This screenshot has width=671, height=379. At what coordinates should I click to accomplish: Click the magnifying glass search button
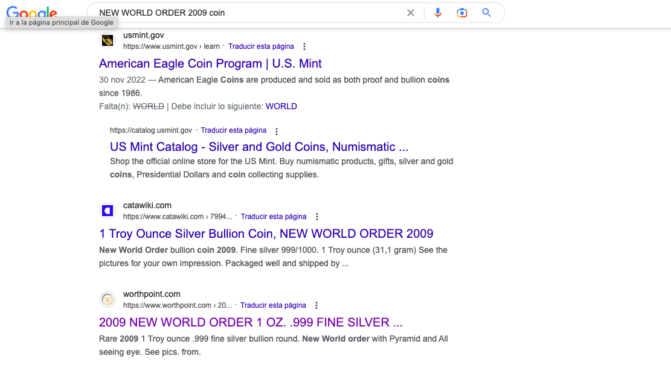[487, 13]
